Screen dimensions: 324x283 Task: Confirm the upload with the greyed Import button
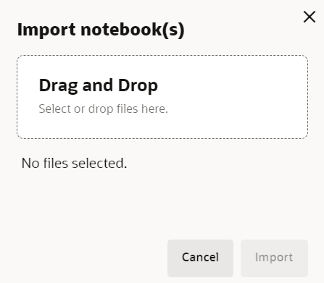pyautogui.click(x=274, y=258)
